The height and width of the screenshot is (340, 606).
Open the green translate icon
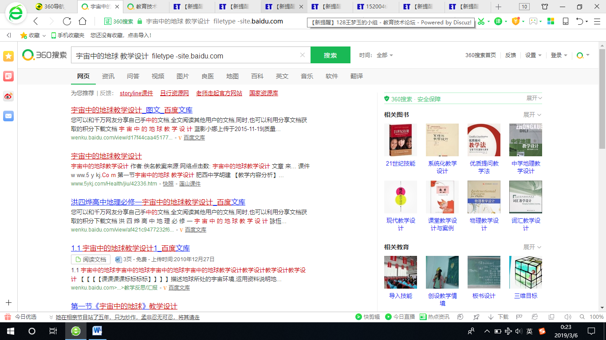tap(498, 21)
